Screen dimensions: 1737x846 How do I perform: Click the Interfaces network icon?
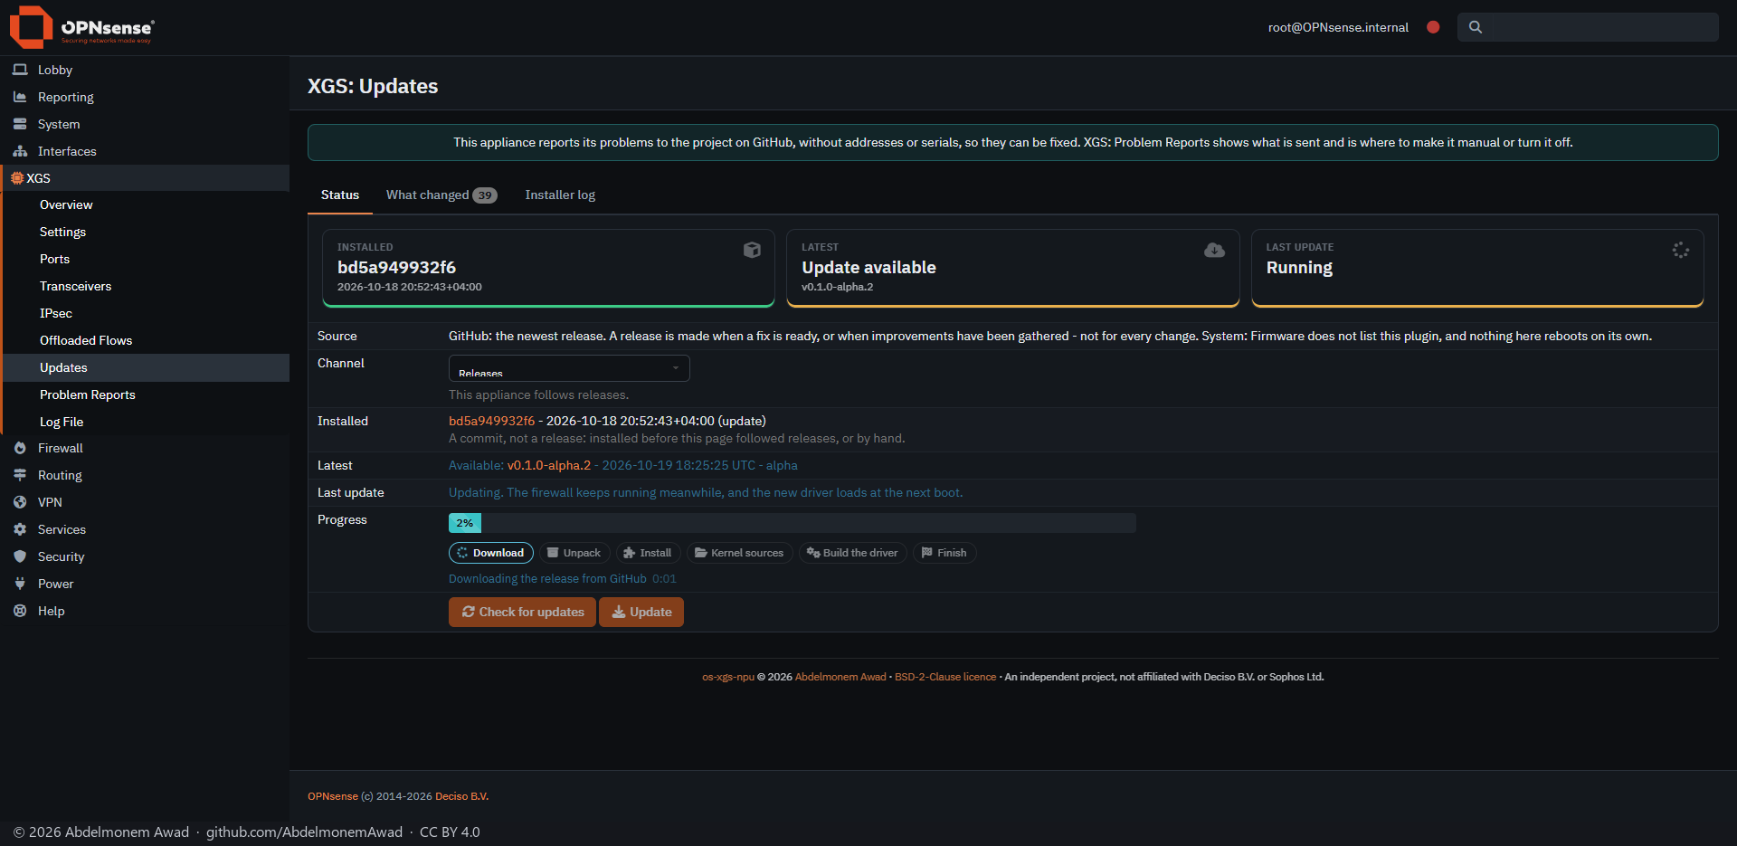click(x=20, y=151)
